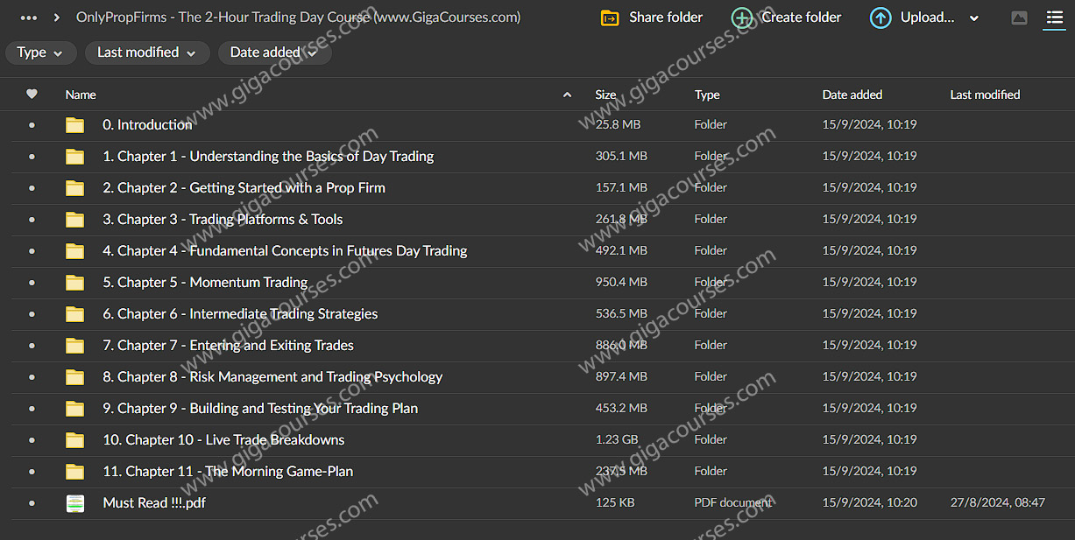Select the Chapter 6 Intermediate Trading Strategies row

click(240, 313)
